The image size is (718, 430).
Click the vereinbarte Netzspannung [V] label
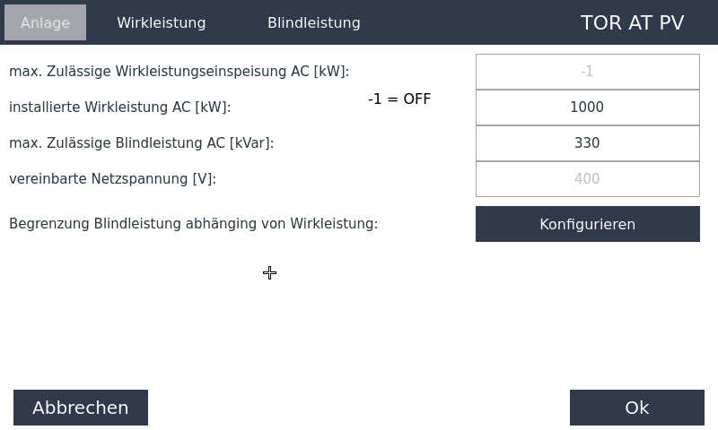112,179
